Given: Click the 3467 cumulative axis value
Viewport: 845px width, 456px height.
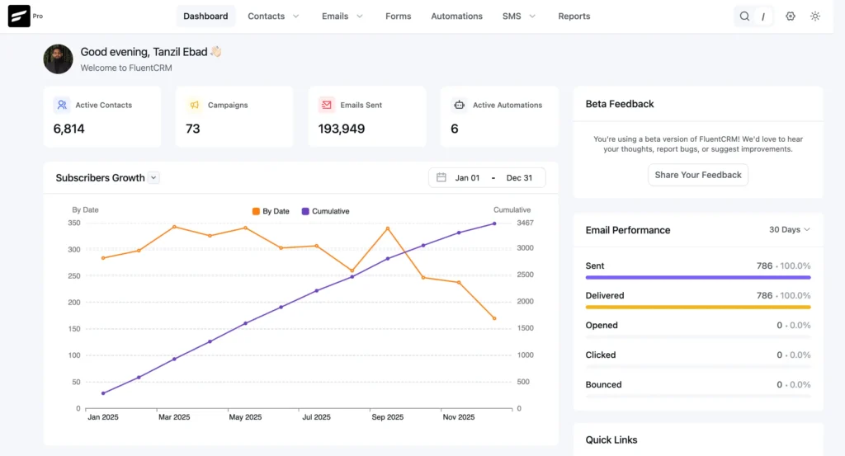Looking at the screenshot, I should click(x=525, y=223).
